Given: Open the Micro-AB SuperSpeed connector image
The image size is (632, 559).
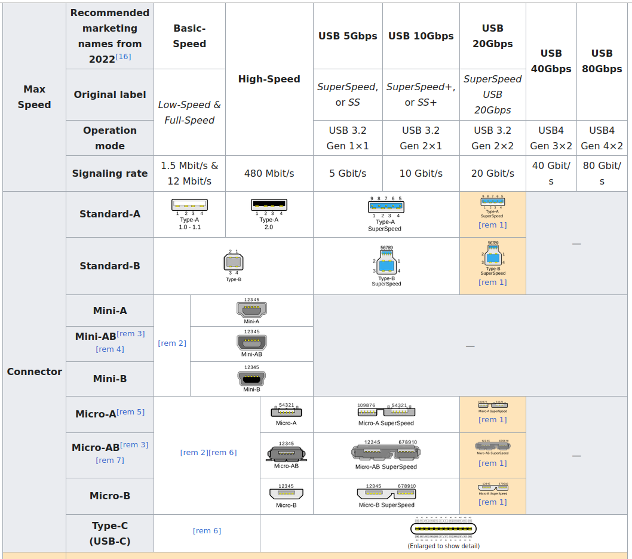Looking at the screenshot, I should [386, 455].
